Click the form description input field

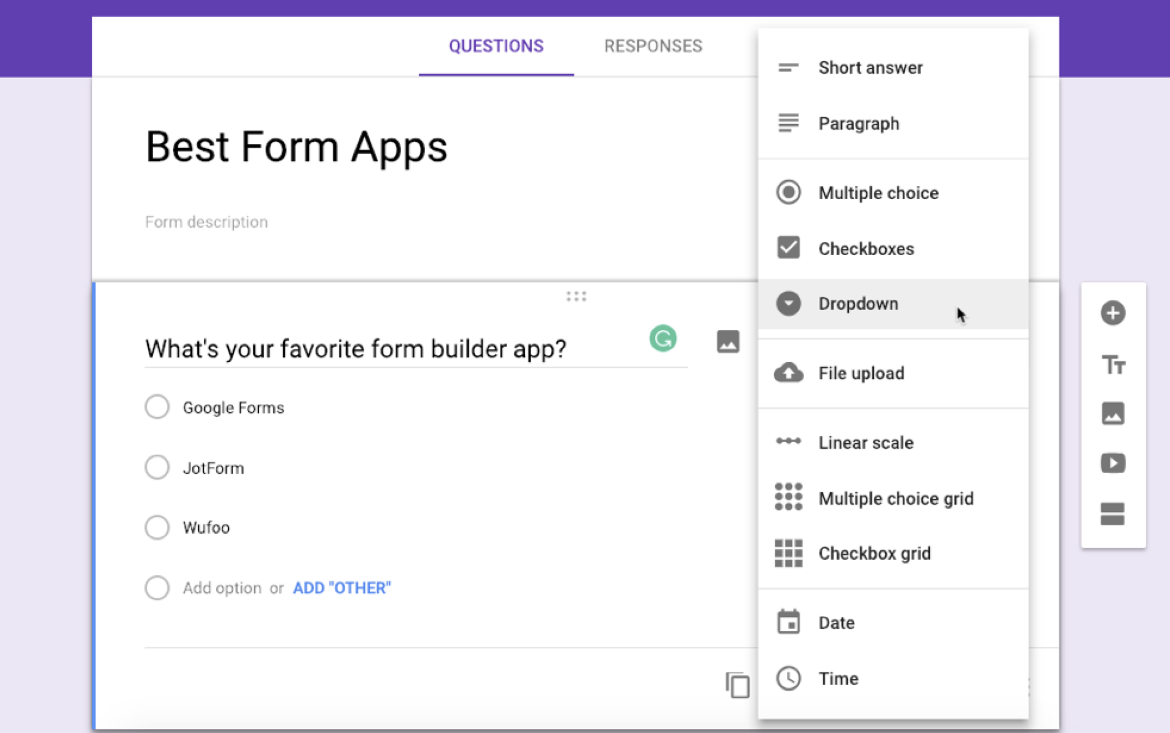tap(206, 221)
